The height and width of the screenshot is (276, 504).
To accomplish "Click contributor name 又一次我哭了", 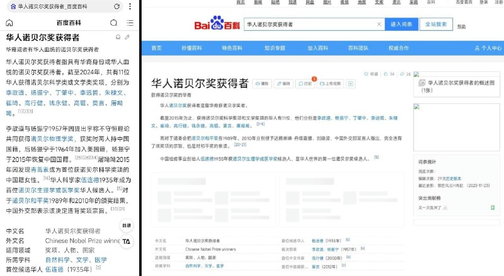I will [x=430, y=208].
